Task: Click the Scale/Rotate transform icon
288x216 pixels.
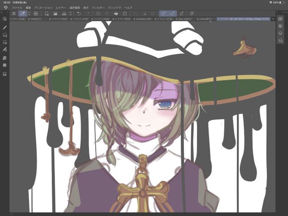Action: (x=125, y=14)
